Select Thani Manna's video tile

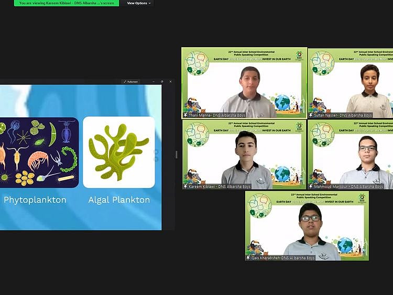[x=244, y=83]
